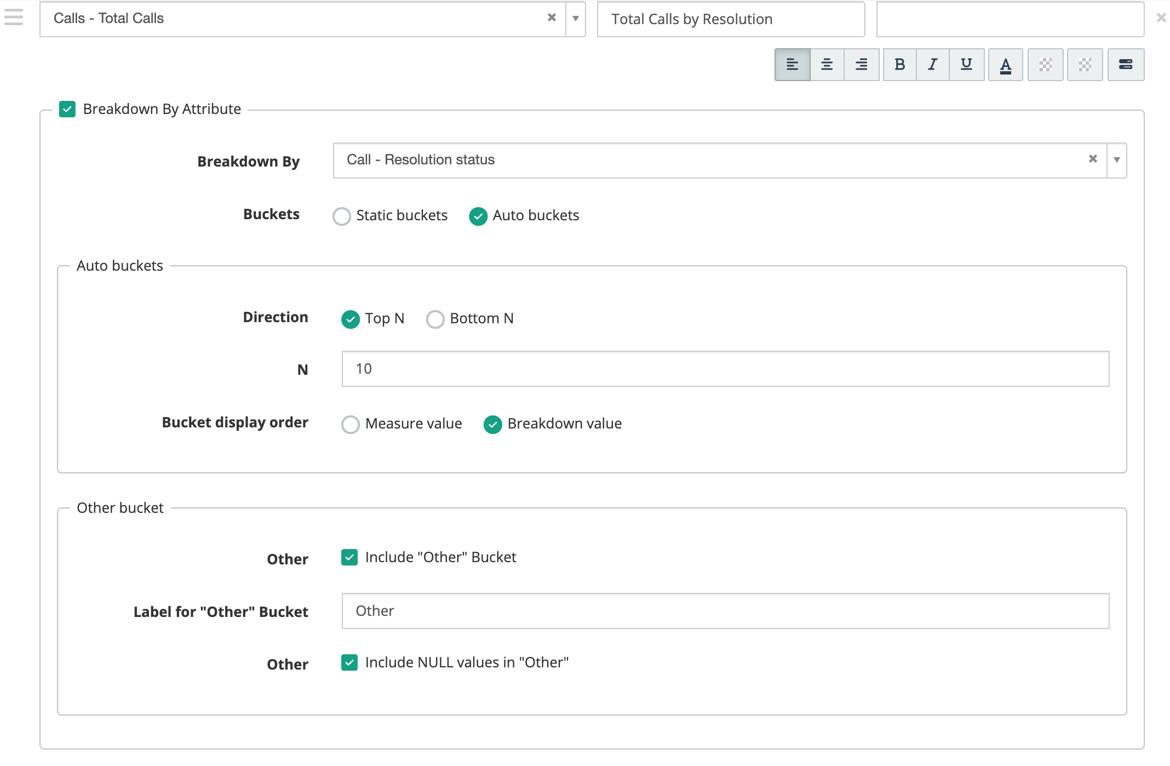
Task: Select Auto buckets option
Action: (478, 216)
